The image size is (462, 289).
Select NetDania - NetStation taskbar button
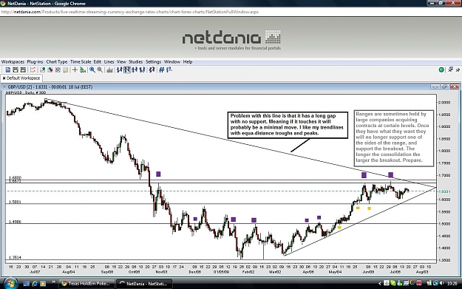(144, 284)
